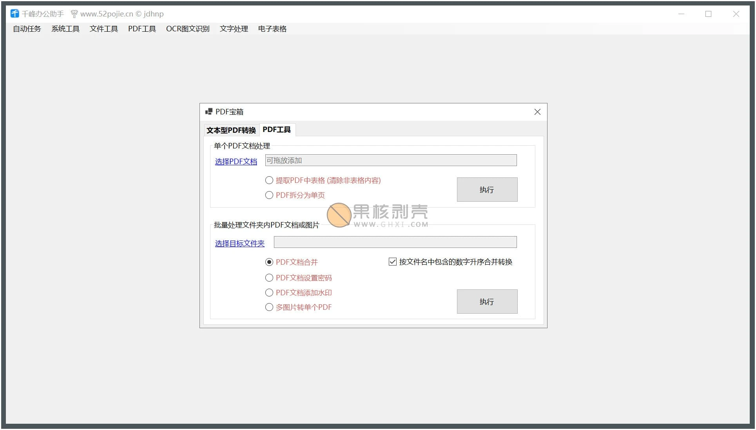Select 提取PDF中表格 radio option
The image size is (756, 430).
[269, 181]
